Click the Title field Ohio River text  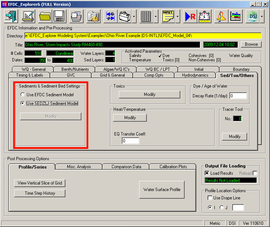pos(112,45)
